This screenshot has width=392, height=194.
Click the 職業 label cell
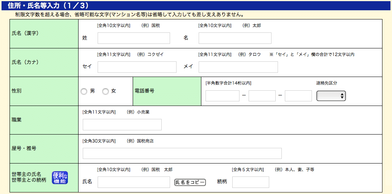point(44,120)
